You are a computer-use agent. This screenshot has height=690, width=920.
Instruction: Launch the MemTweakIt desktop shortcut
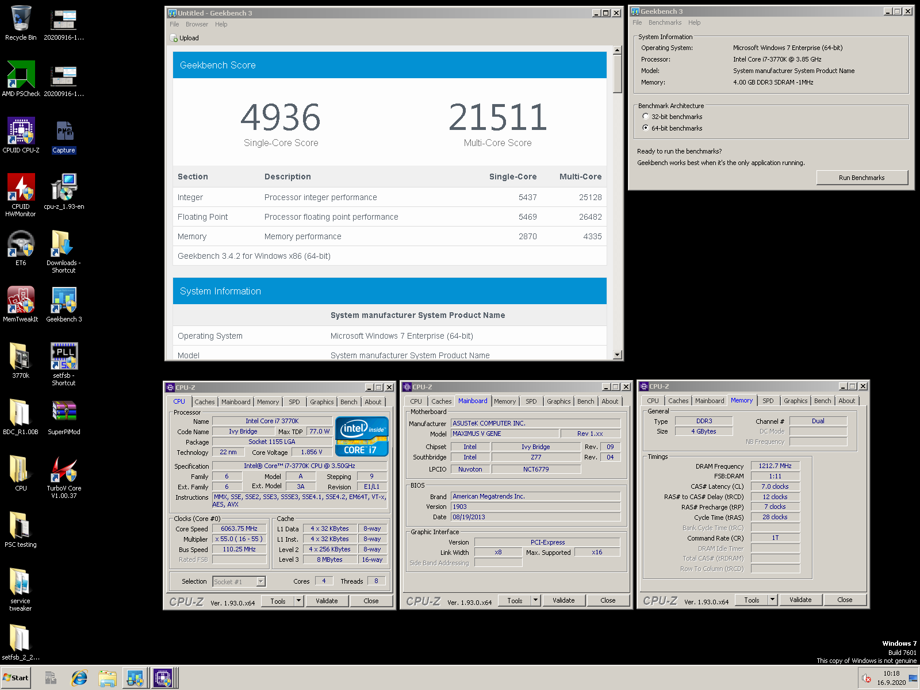[21, 304]
